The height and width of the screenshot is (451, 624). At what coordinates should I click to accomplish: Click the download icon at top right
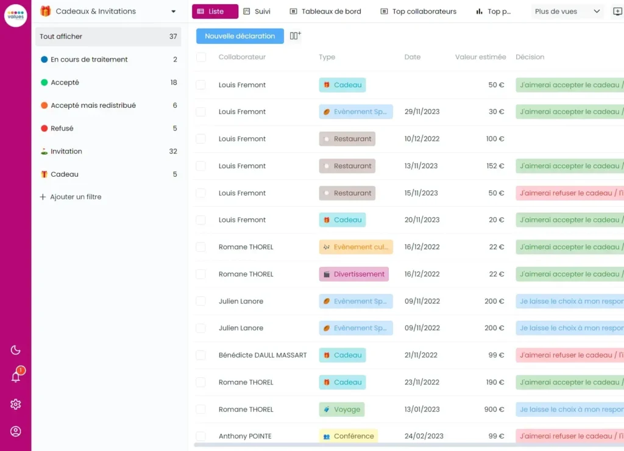point(617,12)
